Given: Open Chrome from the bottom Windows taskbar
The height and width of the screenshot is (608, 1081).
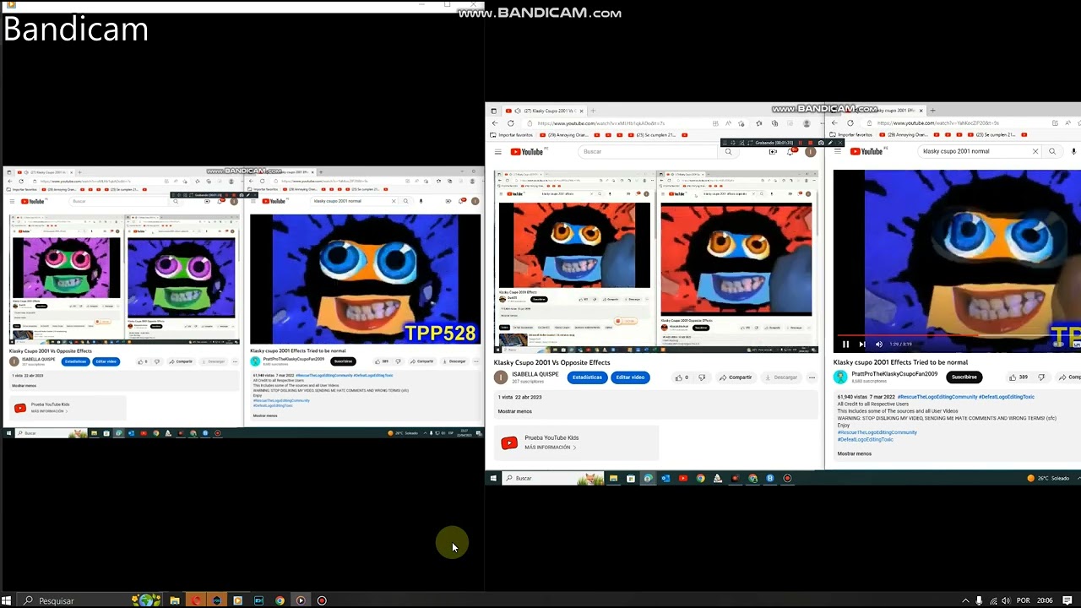Looking at the screenshot, I should (x=280, y=600).
